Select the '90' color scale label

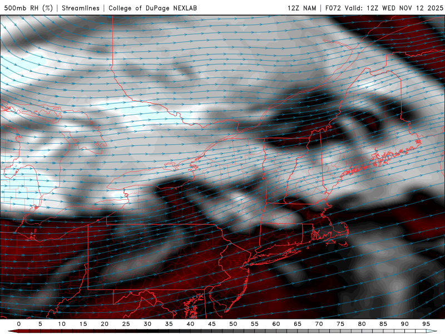click(405, 324)
